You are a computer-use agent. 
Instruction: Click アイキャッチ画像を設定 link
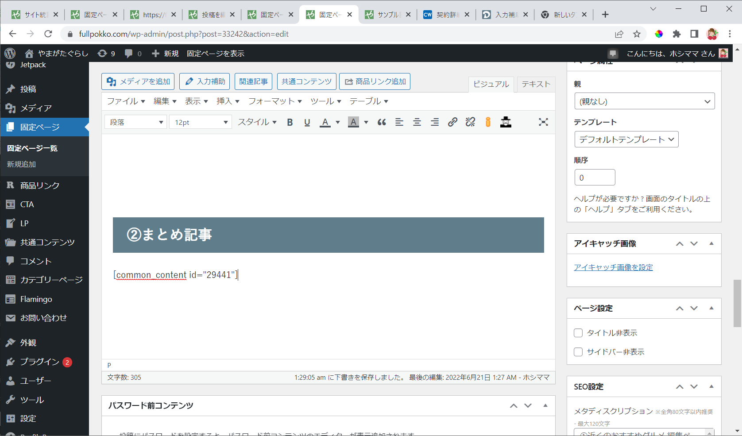(x=613, y=267)
